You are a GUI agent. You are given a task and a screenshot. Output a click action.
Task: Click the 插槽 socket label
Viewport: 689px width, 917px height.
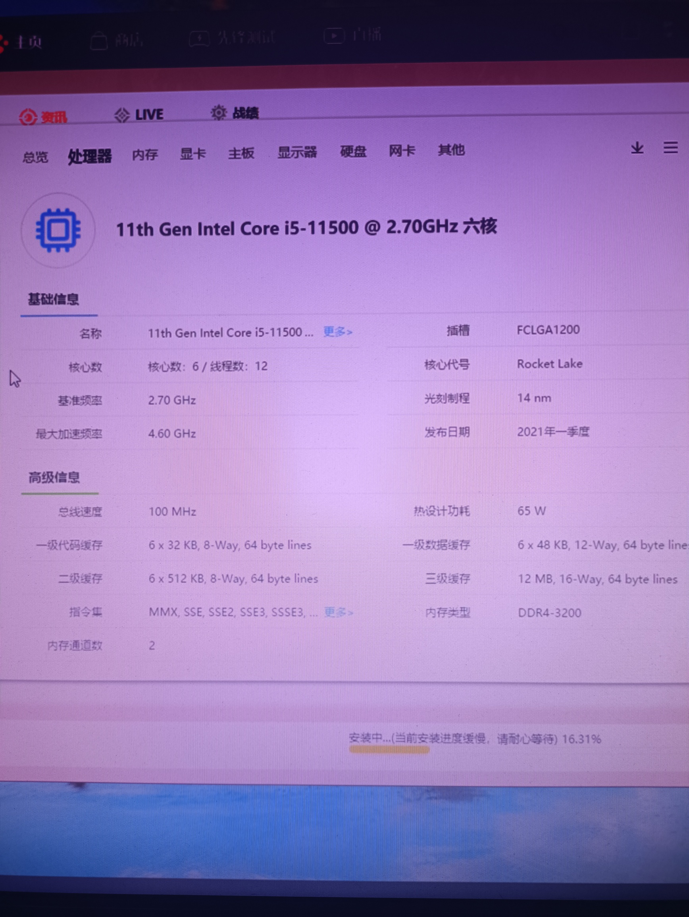[458, 330]
